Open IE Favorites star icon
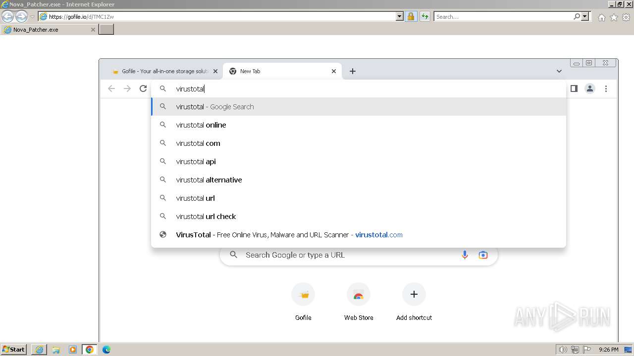 tap(614, 17)
